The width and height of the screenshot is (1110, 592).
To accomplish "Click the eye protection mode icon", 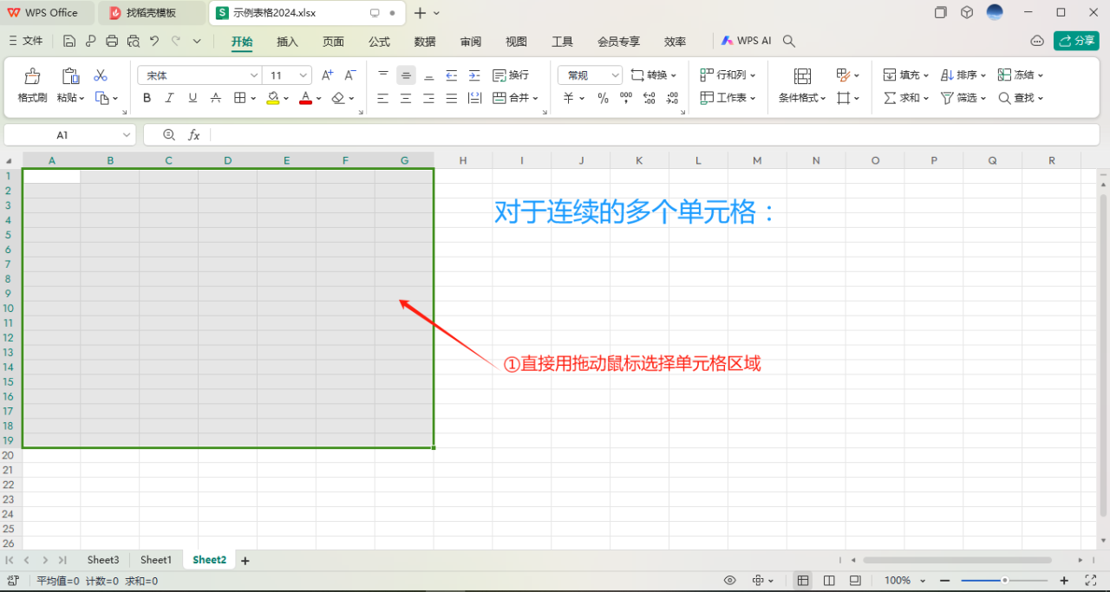I will click(730, 581).
